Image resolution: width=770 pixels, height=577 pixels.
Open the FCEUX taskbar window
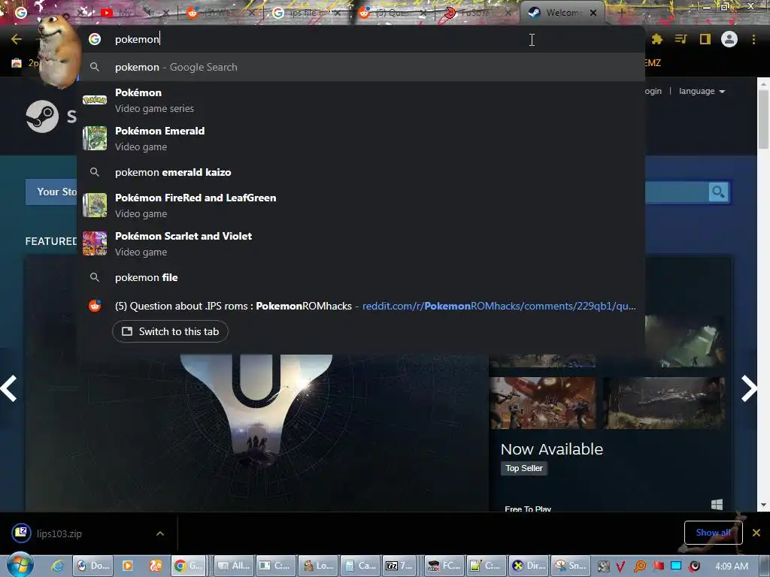tap(443, 566)
